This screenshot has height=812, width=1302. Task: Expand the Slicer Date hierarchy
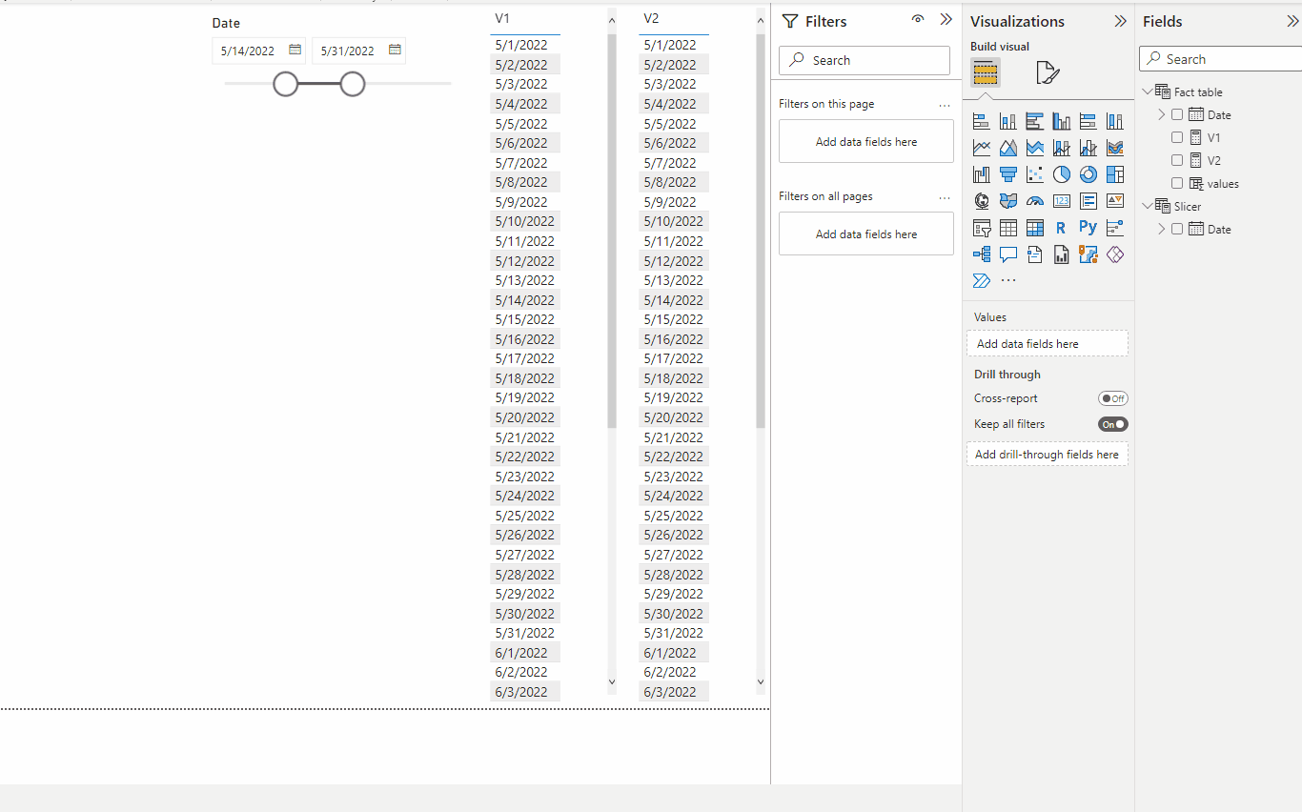coord(1162,229)
